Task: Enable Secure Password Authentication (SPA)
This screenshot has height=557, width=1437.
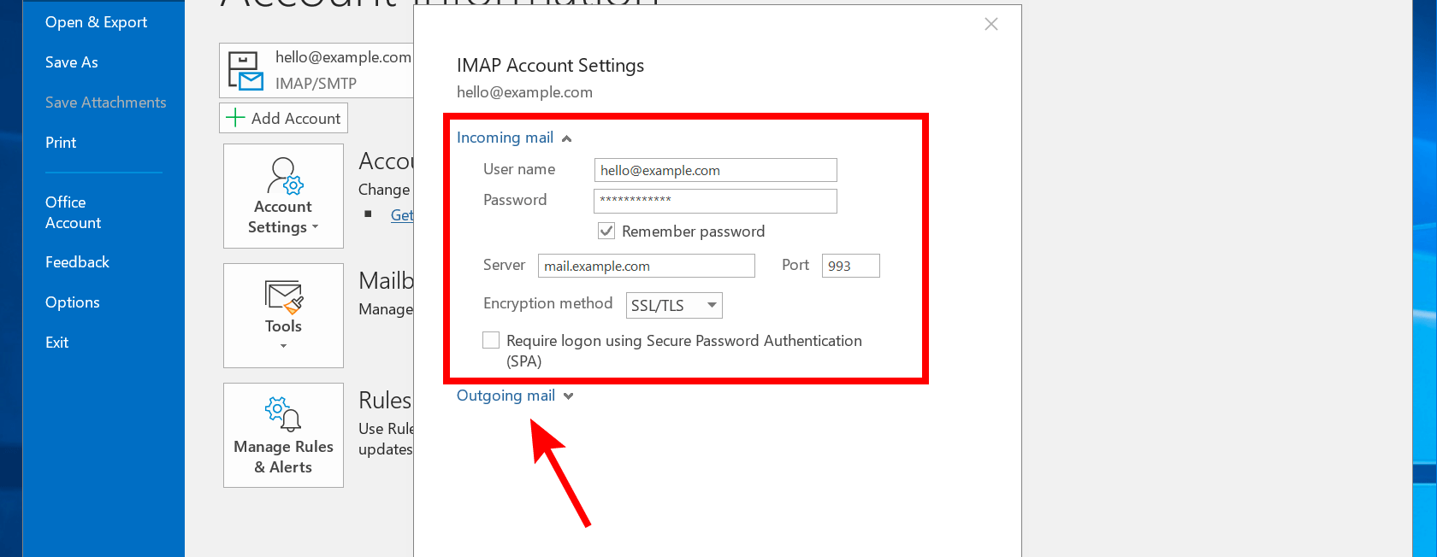Action: 491,339
